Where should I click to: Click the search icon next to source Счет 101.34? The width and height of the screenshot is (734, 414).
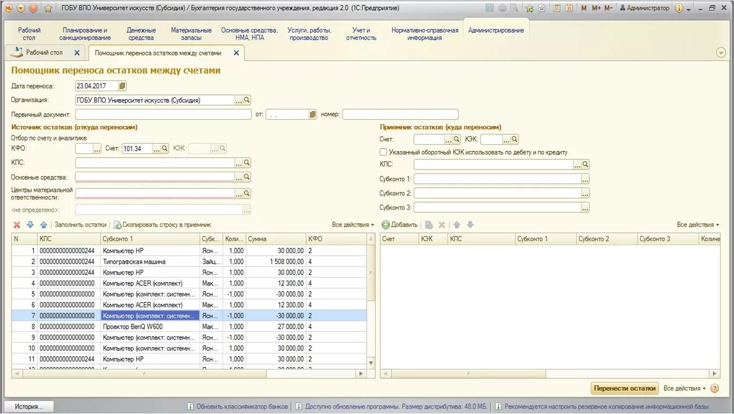point(165,149)
